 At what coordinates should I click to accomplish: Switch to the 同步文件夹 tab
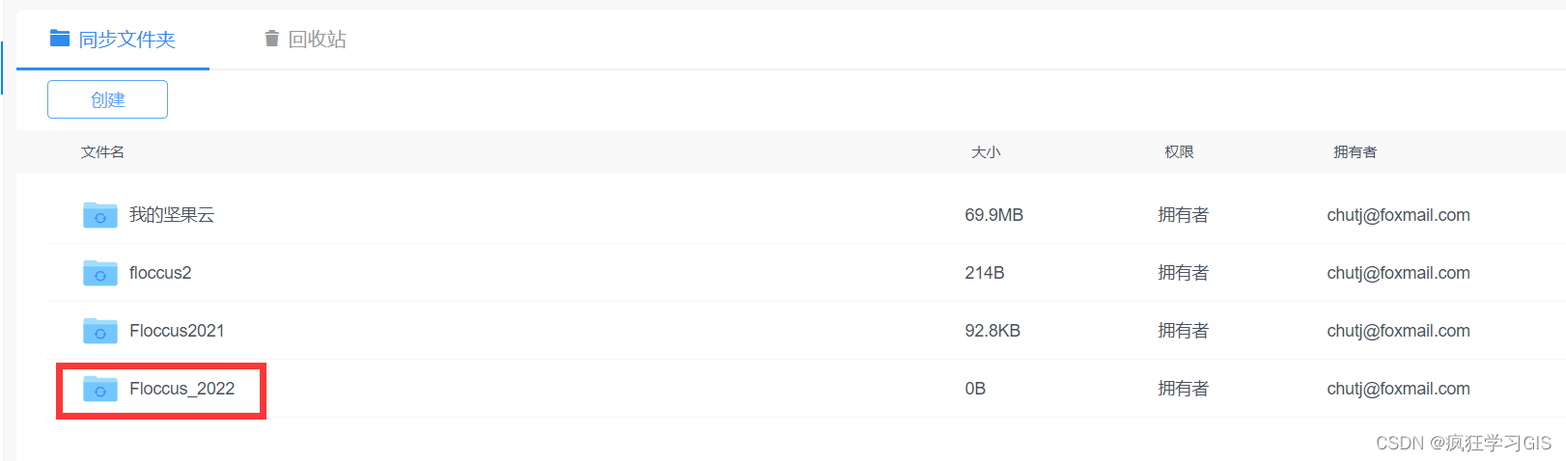click(126, 40)
